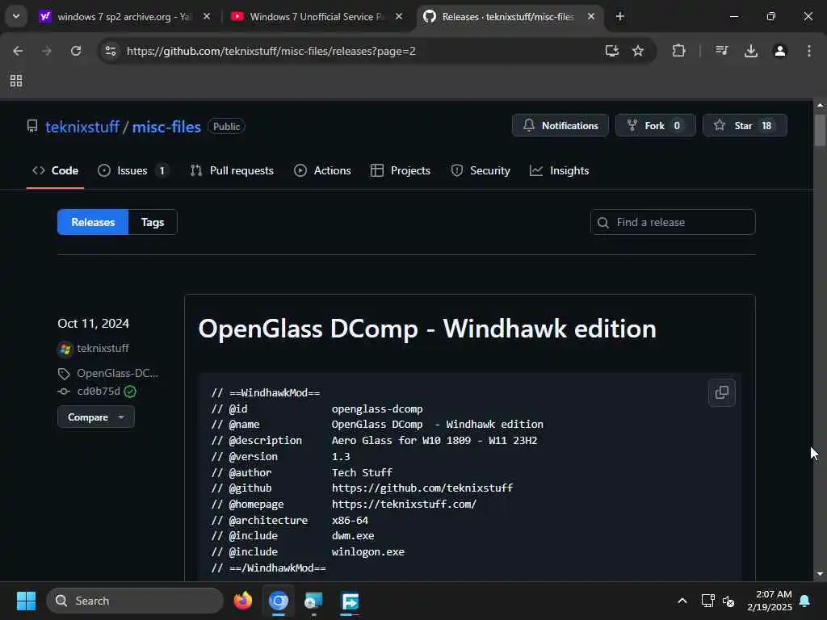
Task: Click the network tray icon
Action: click(x=707, y=601)
